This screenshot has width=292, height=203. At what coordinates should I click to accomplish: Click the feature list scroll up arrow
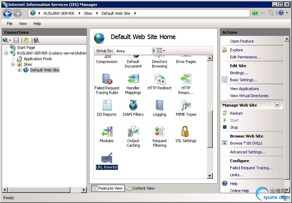210,58
